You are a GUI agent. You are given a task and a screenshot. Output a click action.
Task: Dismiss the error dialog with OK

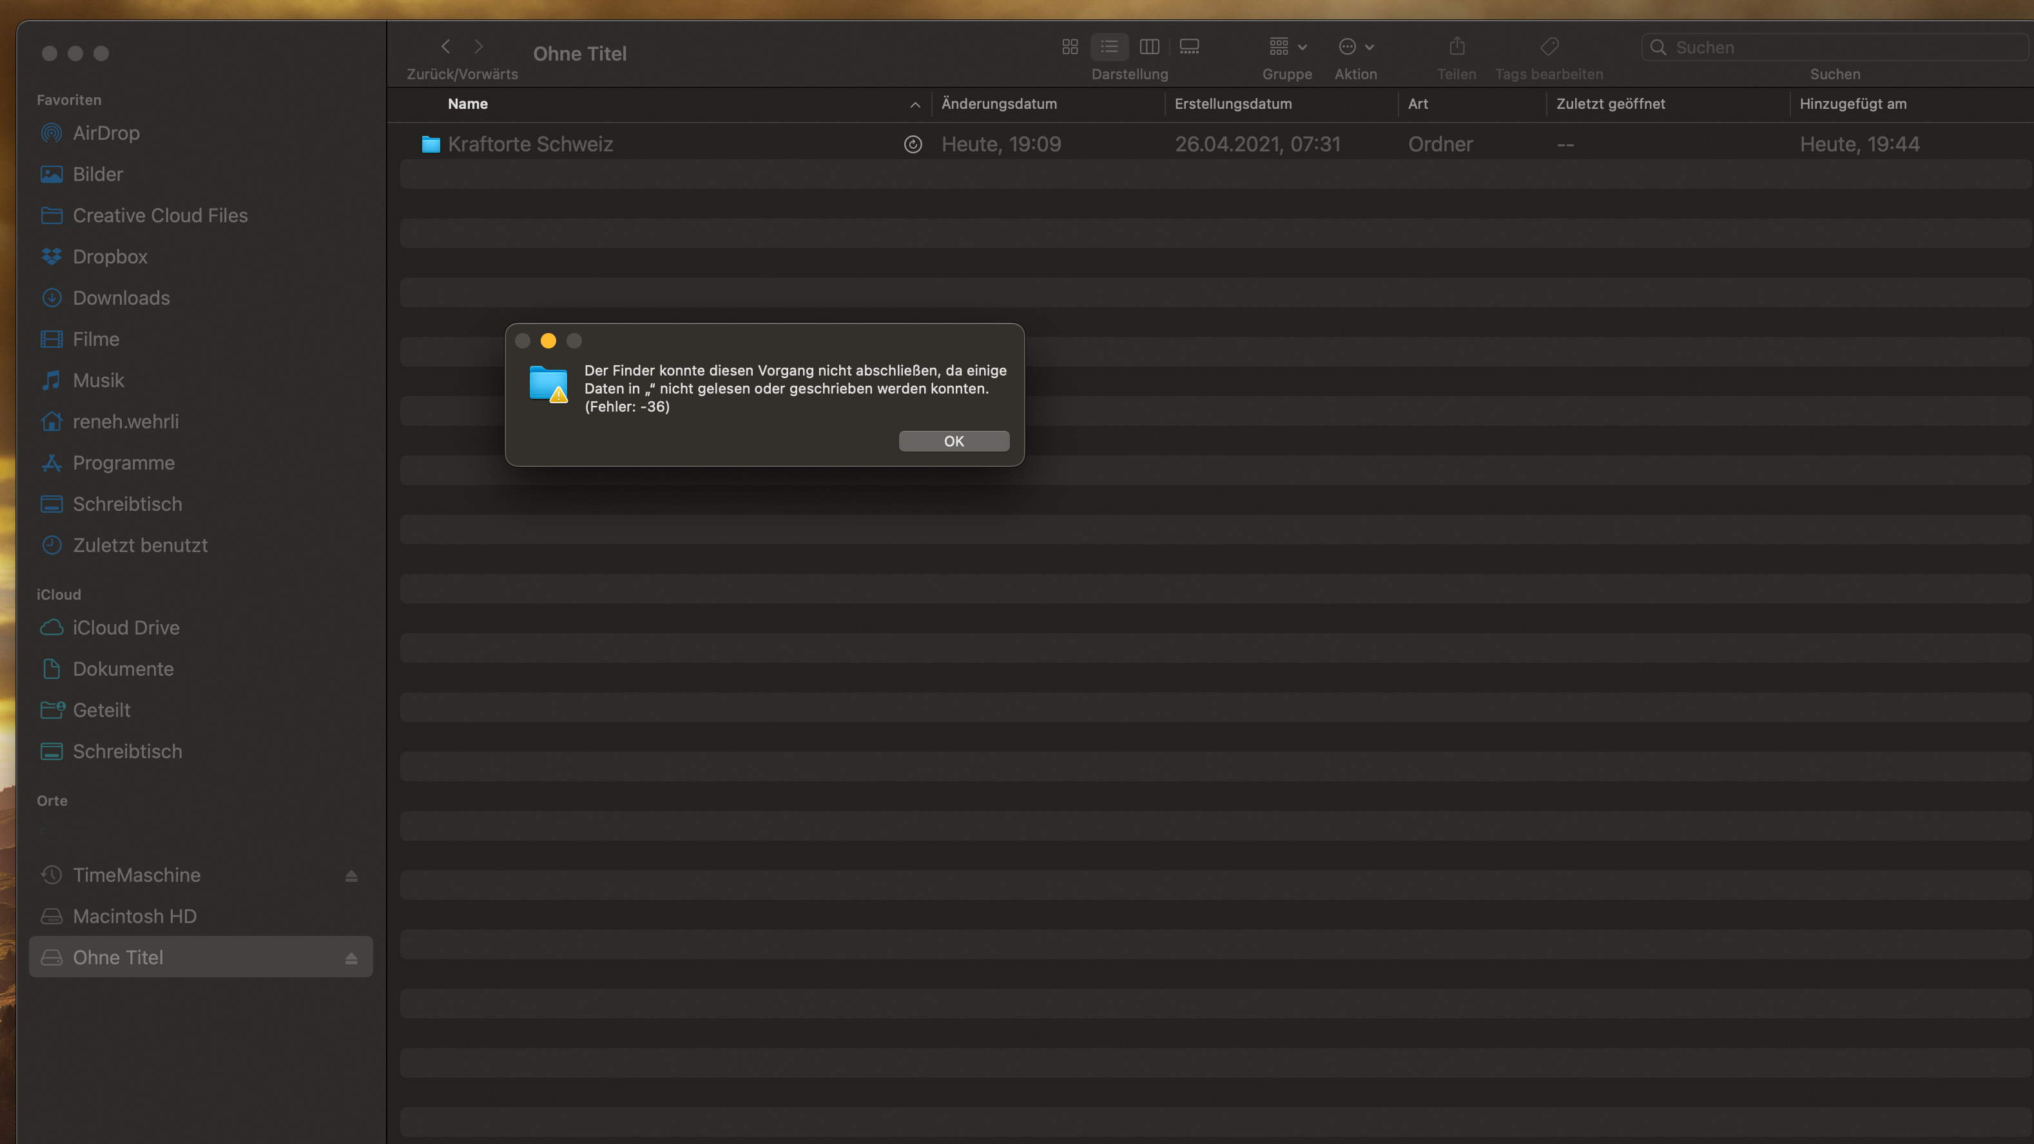[x=953, y=441]
